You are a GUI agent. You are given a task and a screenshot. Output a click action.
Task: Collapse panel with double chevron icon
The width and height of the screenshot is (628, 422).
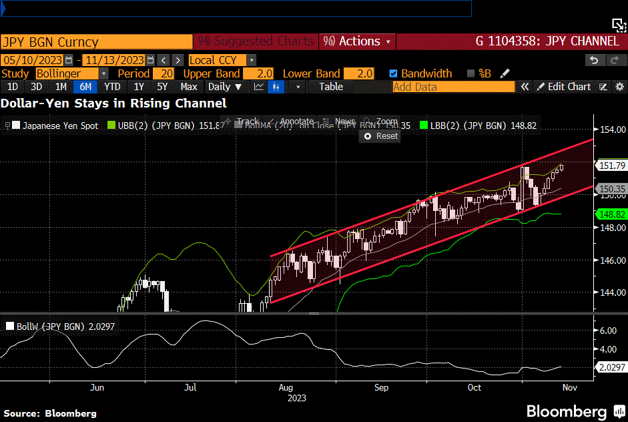point(525,87)
